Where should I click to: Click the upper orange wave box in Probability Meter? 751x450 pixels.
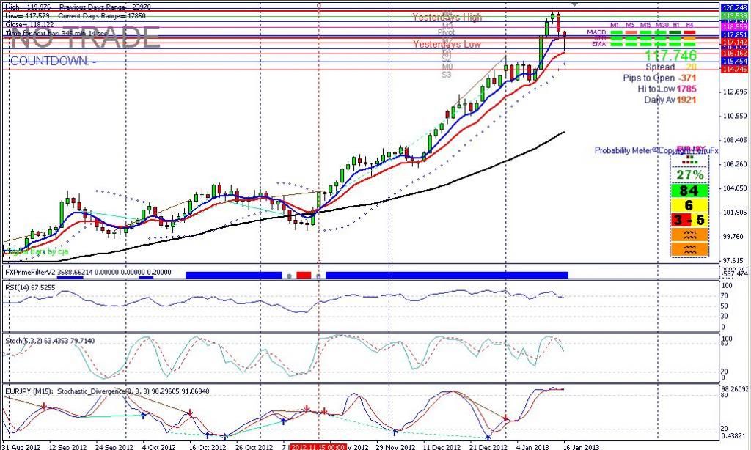point(689,235)
